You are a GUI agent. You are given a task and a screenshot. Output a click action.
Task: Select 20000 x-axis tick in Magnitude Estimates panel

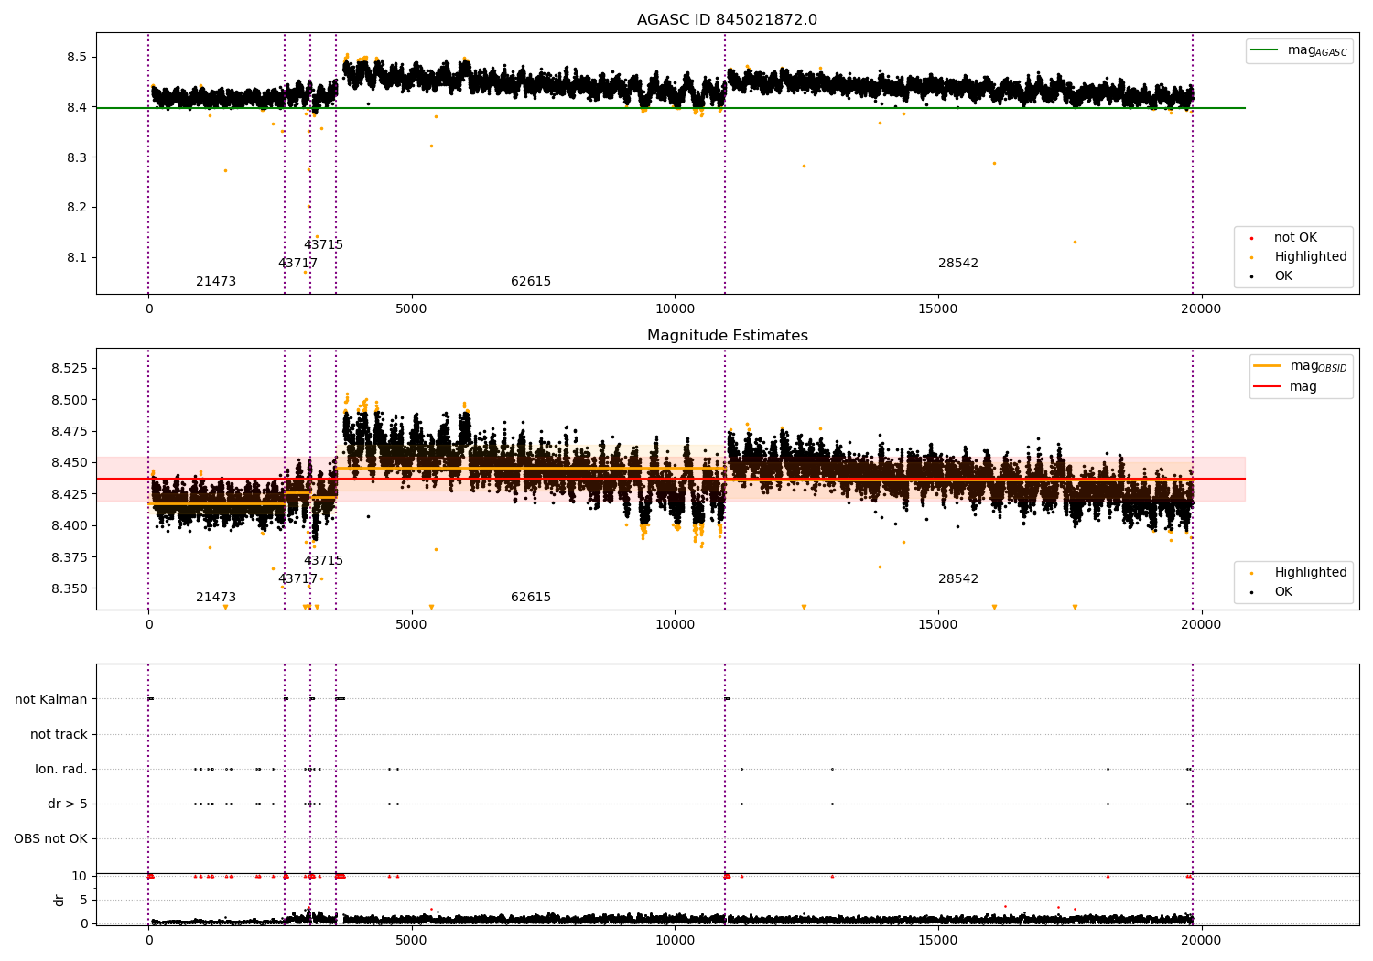(1201, 625)
